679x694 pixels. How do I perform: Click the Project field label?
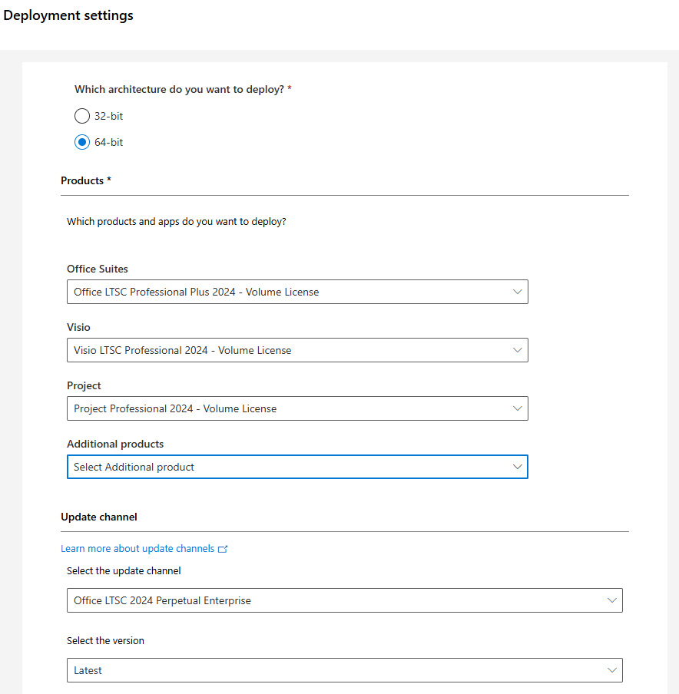click(84, 386)
